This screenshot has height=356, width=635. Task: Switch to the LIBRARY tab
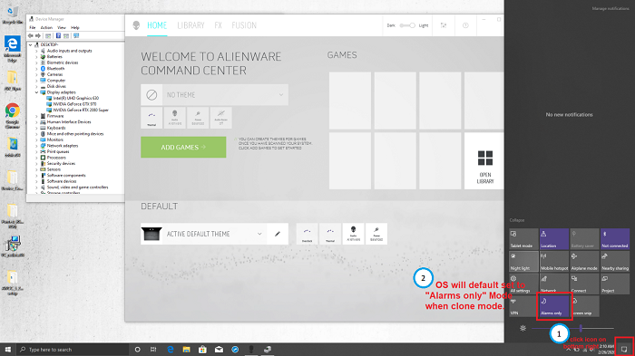[x=190, y=25]
